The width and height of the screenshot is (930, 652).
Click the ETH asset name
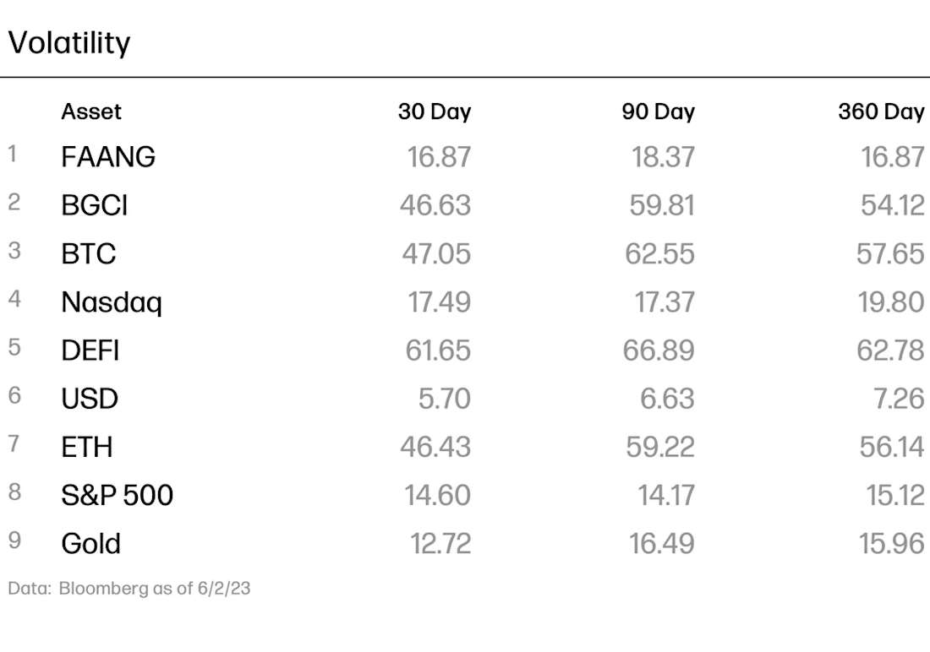86,447
